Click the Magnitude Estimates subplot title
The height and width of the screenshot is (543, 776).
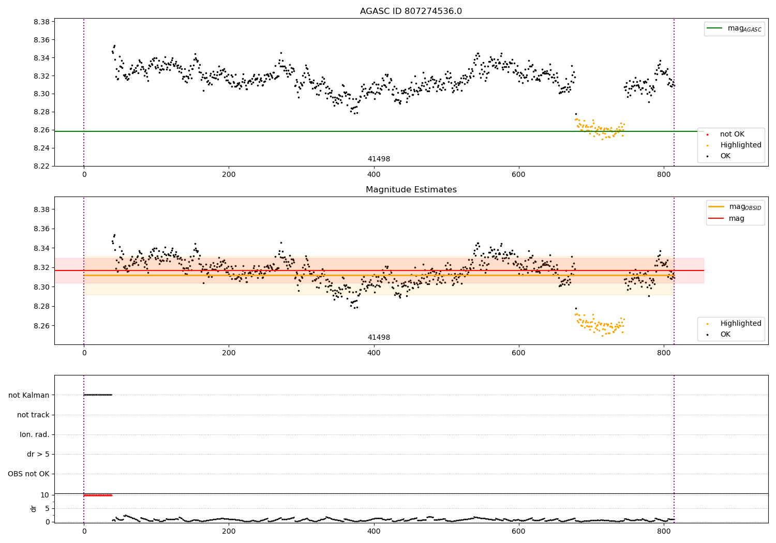pyautogui.click(x=411, y=190)
